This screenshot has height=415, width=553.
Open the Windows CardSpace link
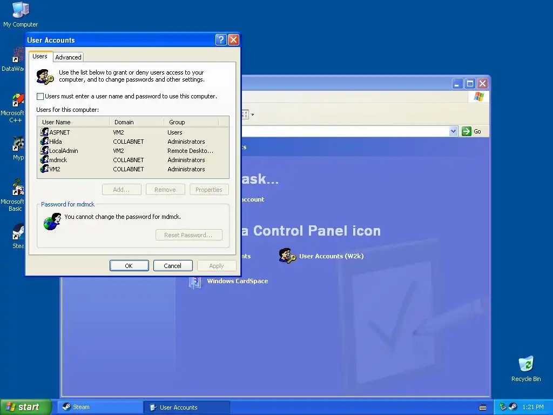pyautogui.click(x=238, y=281)
